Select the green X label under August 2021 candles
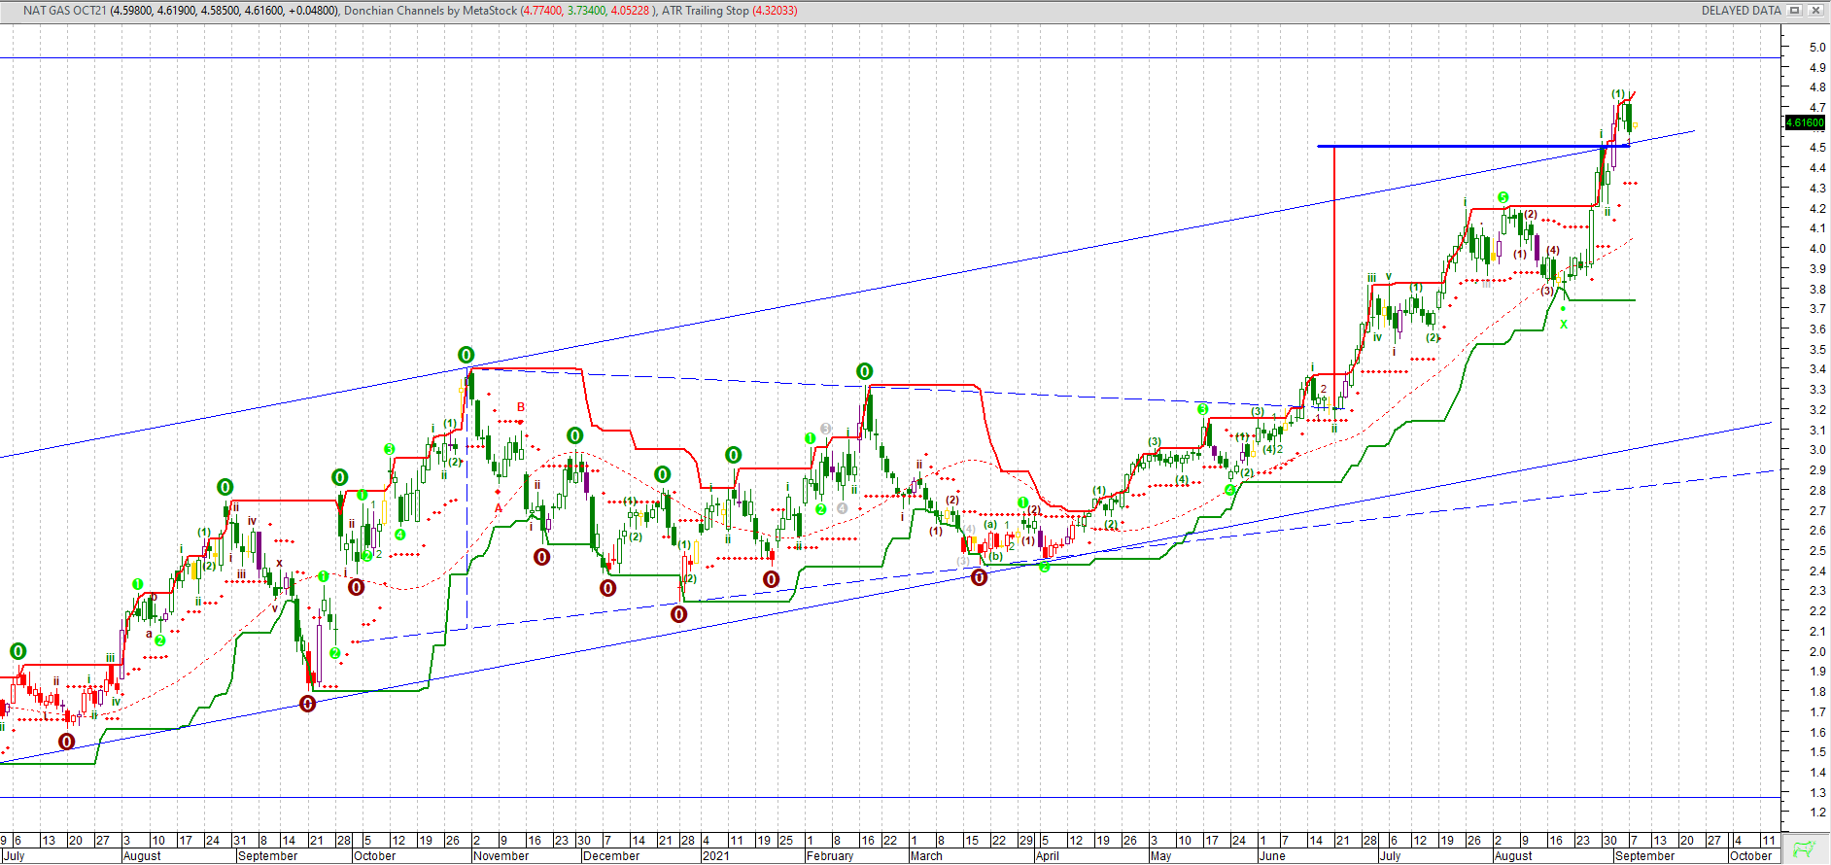 [1564, 325]
